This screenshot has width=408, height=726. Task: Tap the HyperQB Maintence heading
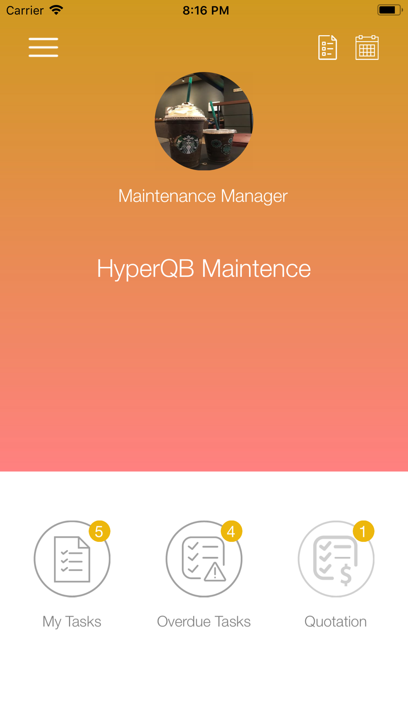[204, 269]
